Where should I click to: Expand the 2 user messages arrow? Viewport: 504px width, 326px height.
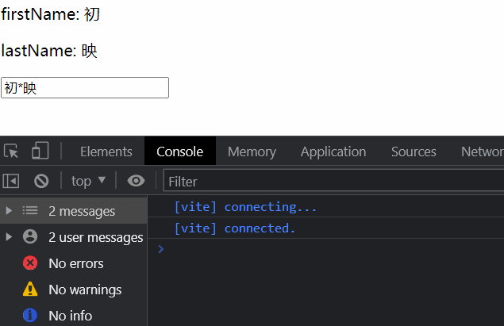click(9, 237)
